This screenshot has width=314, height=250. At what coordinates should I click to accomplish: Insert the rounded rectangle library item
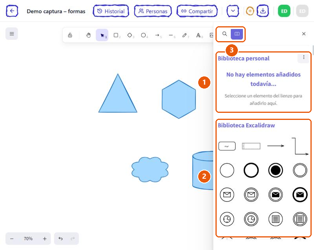[x=227, y=146]
